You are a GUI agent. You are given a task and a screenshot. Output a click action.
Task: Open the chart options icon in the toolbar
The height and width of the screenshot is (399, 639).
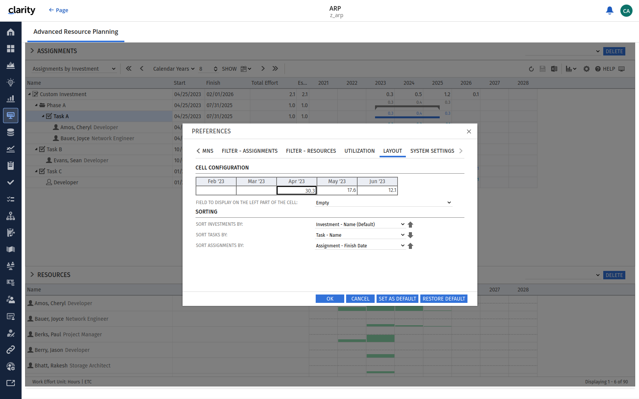[571, 69]
